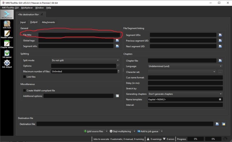Click the MKVToolNix app icon in title bar

(x=3, y=3)
